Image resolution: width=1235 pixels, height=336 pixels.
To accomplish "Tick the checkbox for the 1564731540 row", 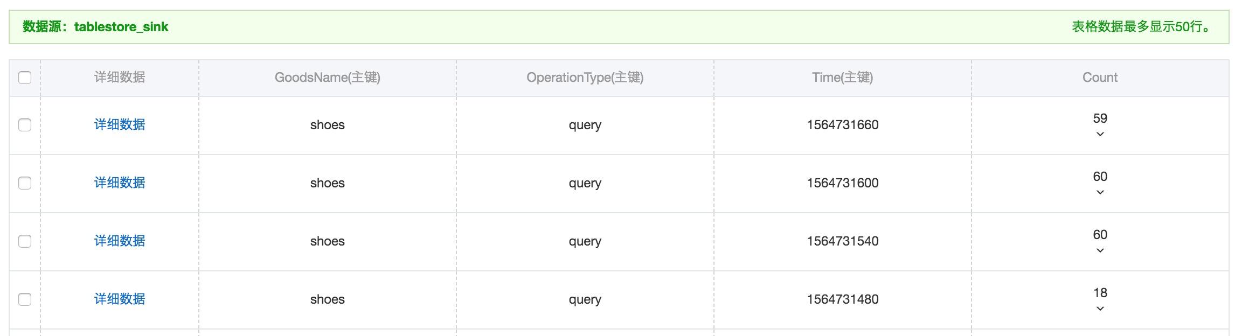I will tap(25, 241).
